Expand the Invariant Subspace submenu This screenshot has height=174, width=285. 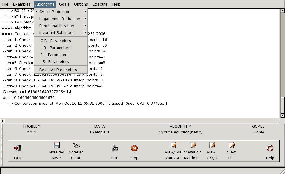tap(57, 33)
